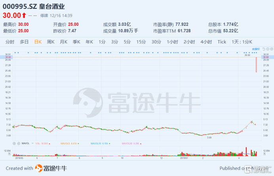Select the 月K monthly chart tab
This screenshot has width=274, height=176.
[x=64, y=42]
